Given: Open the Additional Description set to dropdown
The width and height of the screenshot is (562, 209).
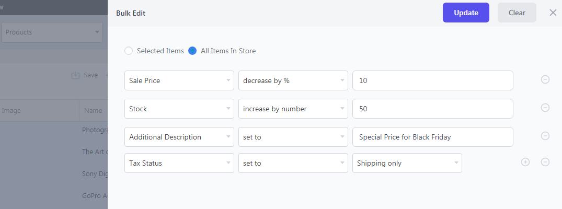Looking at the screenshot, I should pyautogui.click(x=293, y=137).
